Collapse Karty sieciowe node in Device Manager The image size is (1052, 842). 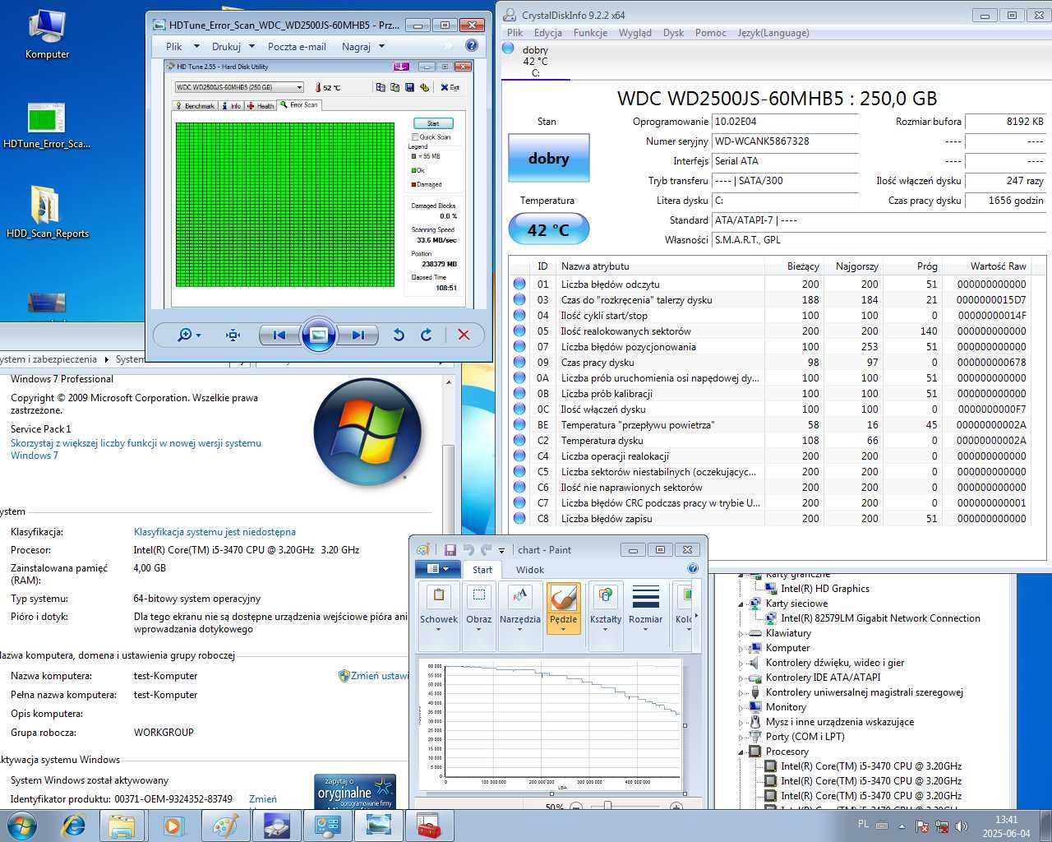pyautogui.click(x=741, y=604)
